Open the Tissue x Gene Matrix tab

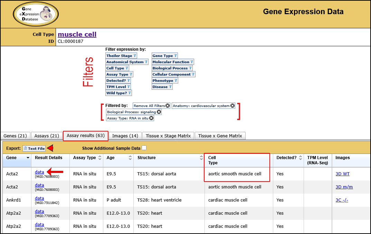[x=220, y=136]
